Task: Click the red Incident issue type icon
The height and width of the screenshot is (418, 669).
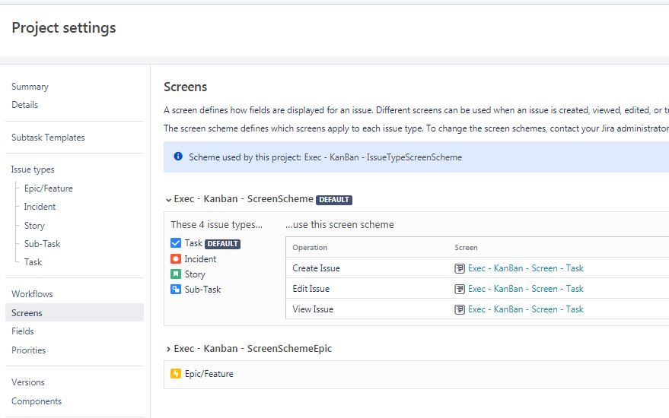Action: (175, 258)
